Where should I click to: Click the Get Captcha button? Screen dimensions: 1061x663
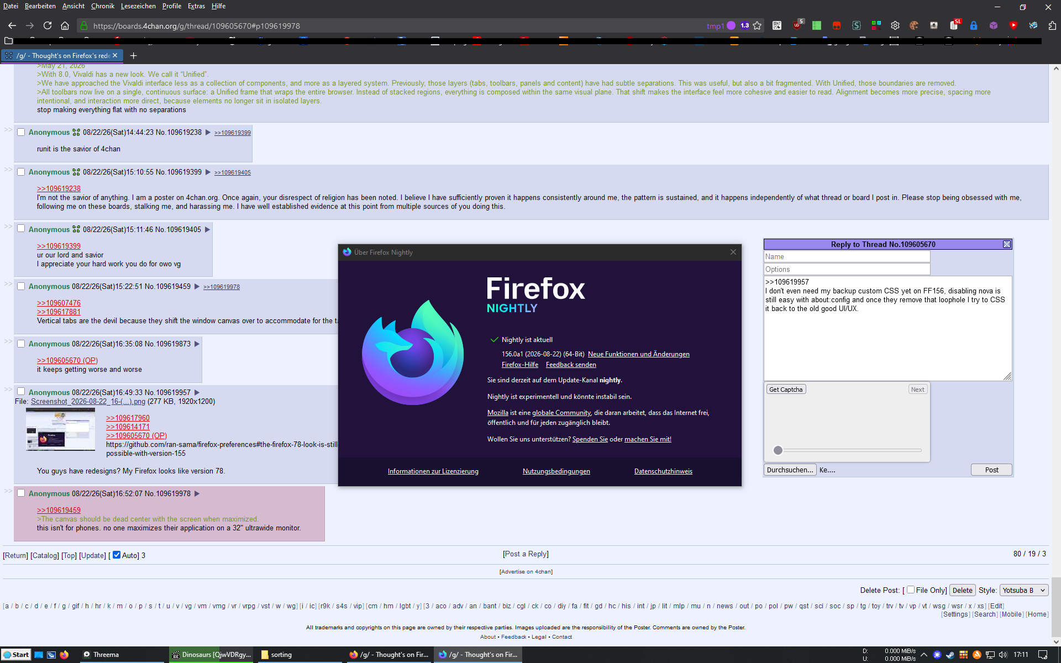coord(786,390)
